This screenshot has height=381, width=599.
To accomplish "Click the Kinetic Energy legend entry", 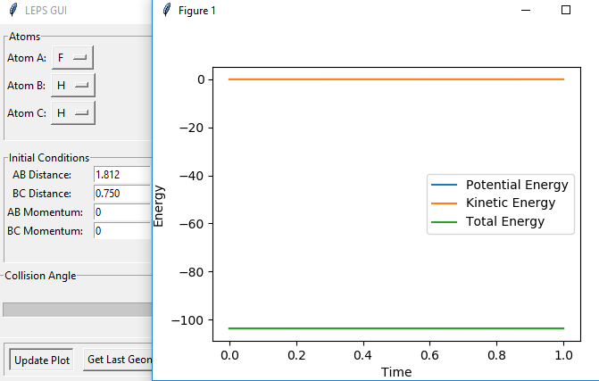I will click(510, 203).
